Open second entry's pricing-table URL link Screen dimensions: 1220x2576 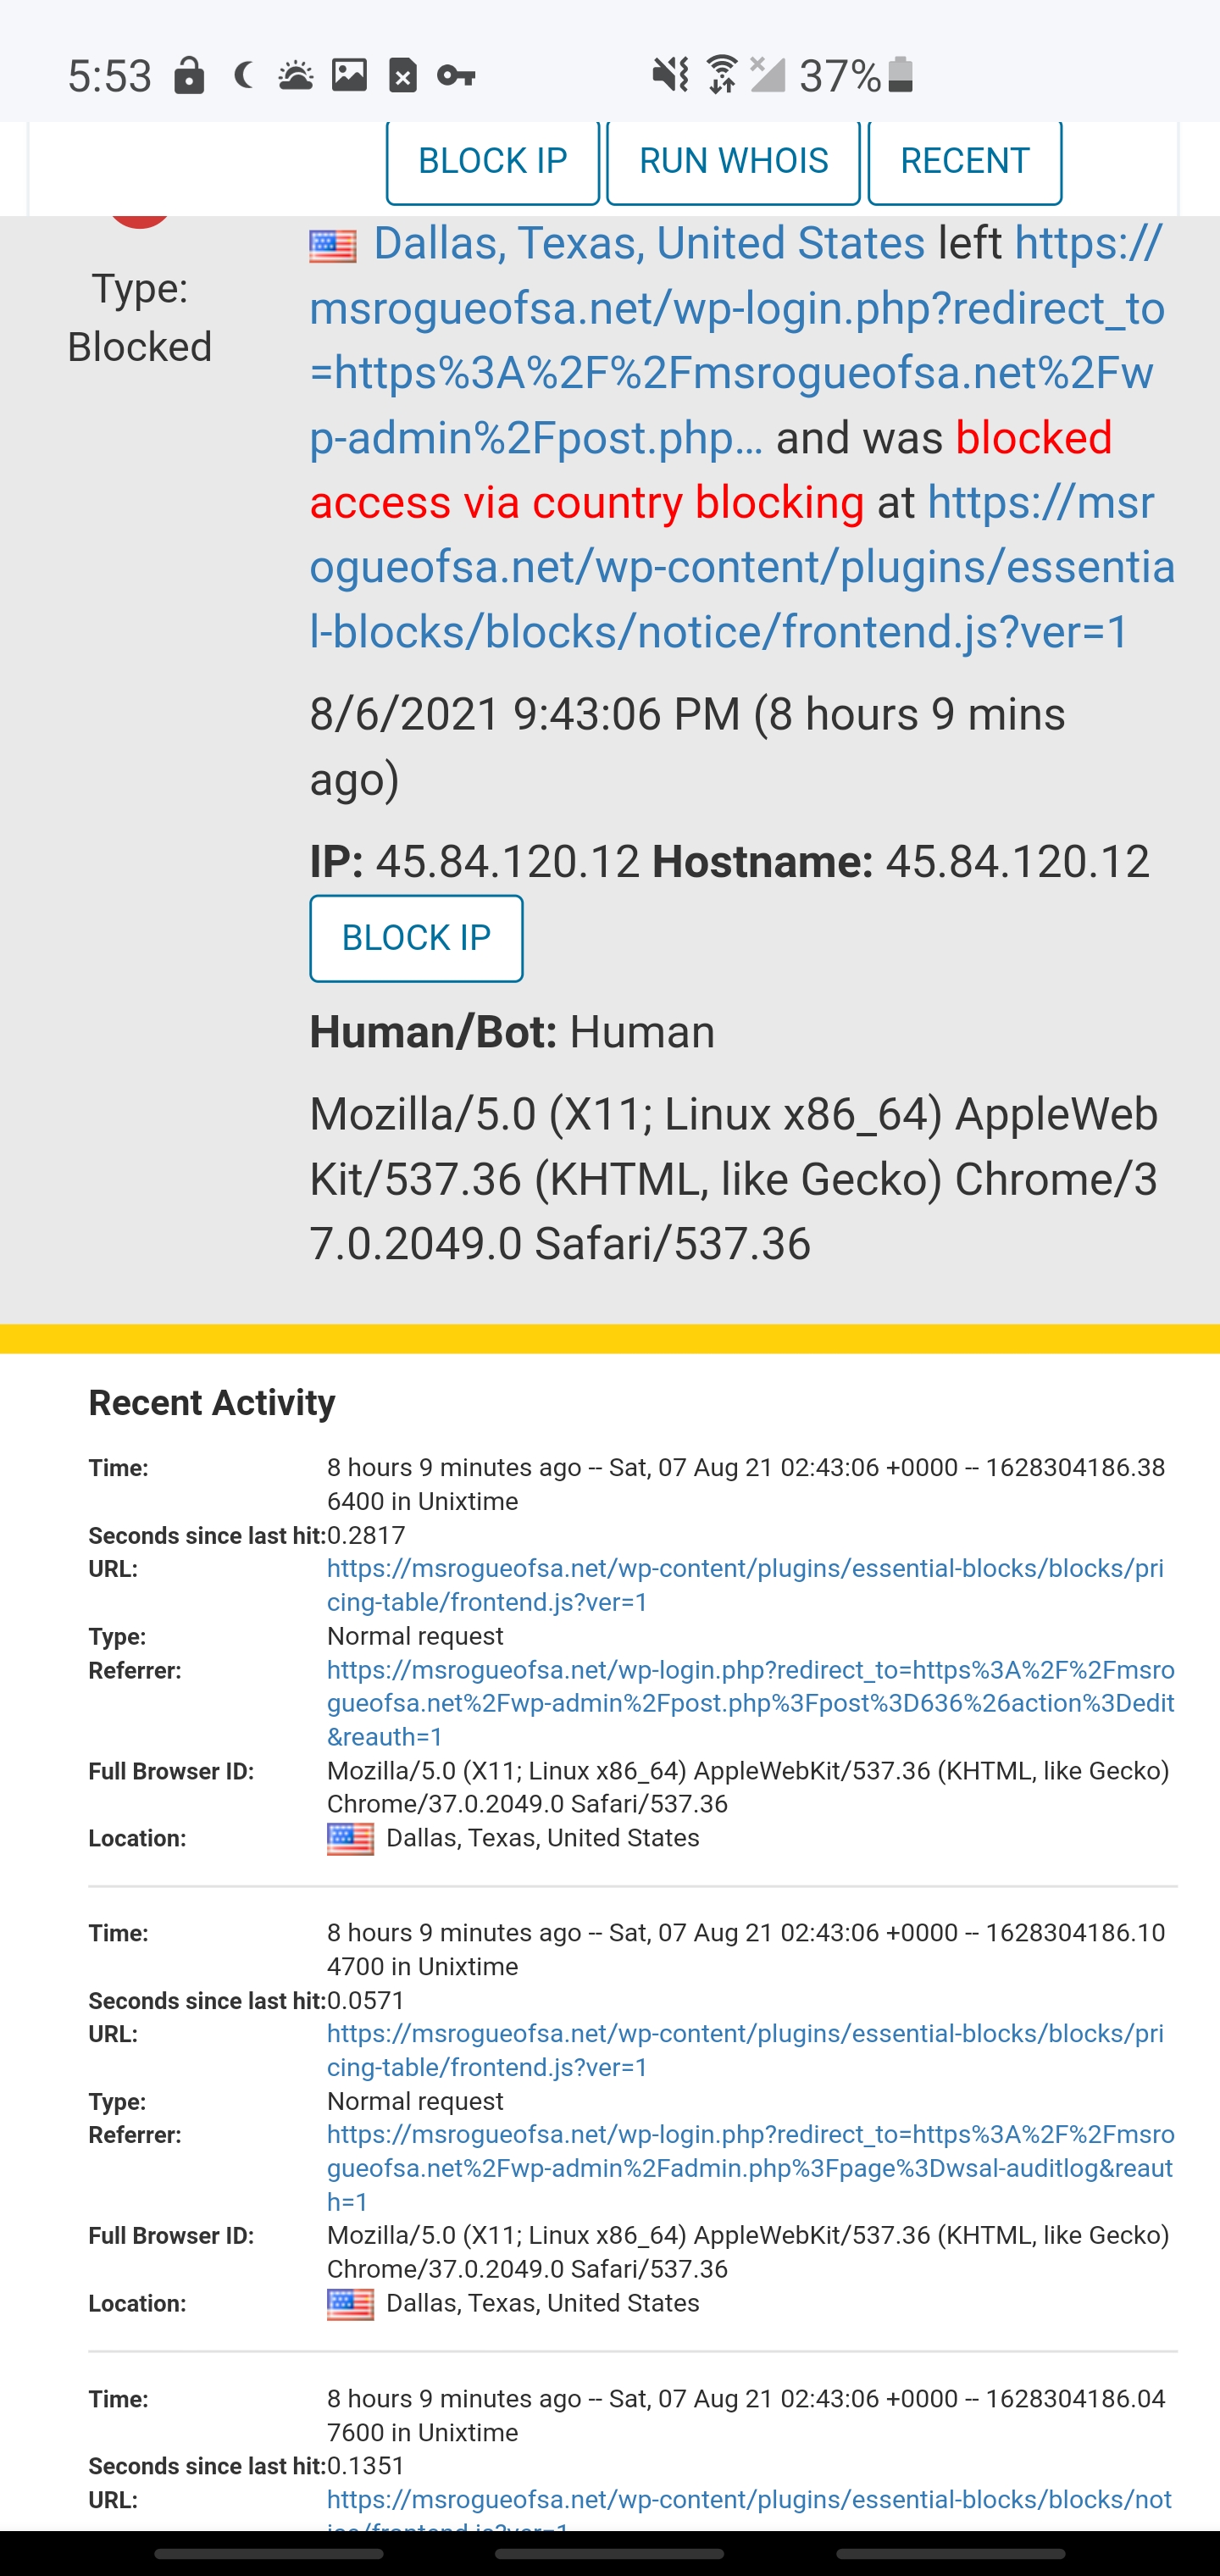[x=744, y=2050]
